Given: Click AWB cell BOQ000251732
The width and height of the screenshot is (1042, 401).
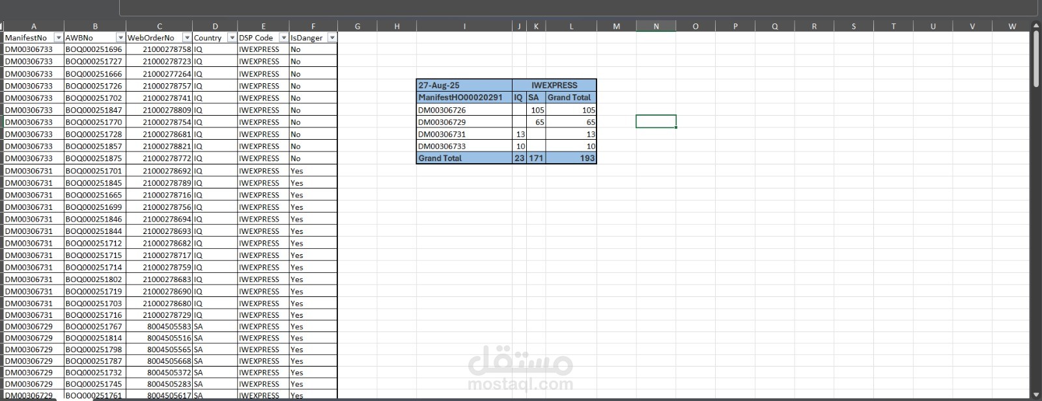Looking at the screenshot, I should [95, 372].
